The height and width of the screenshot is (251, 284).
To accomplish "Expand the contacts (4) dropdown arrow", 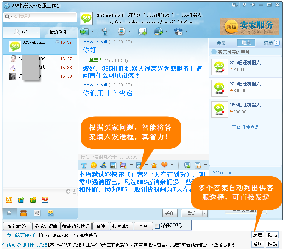I will pyautogui.click(x=37, y=32).
